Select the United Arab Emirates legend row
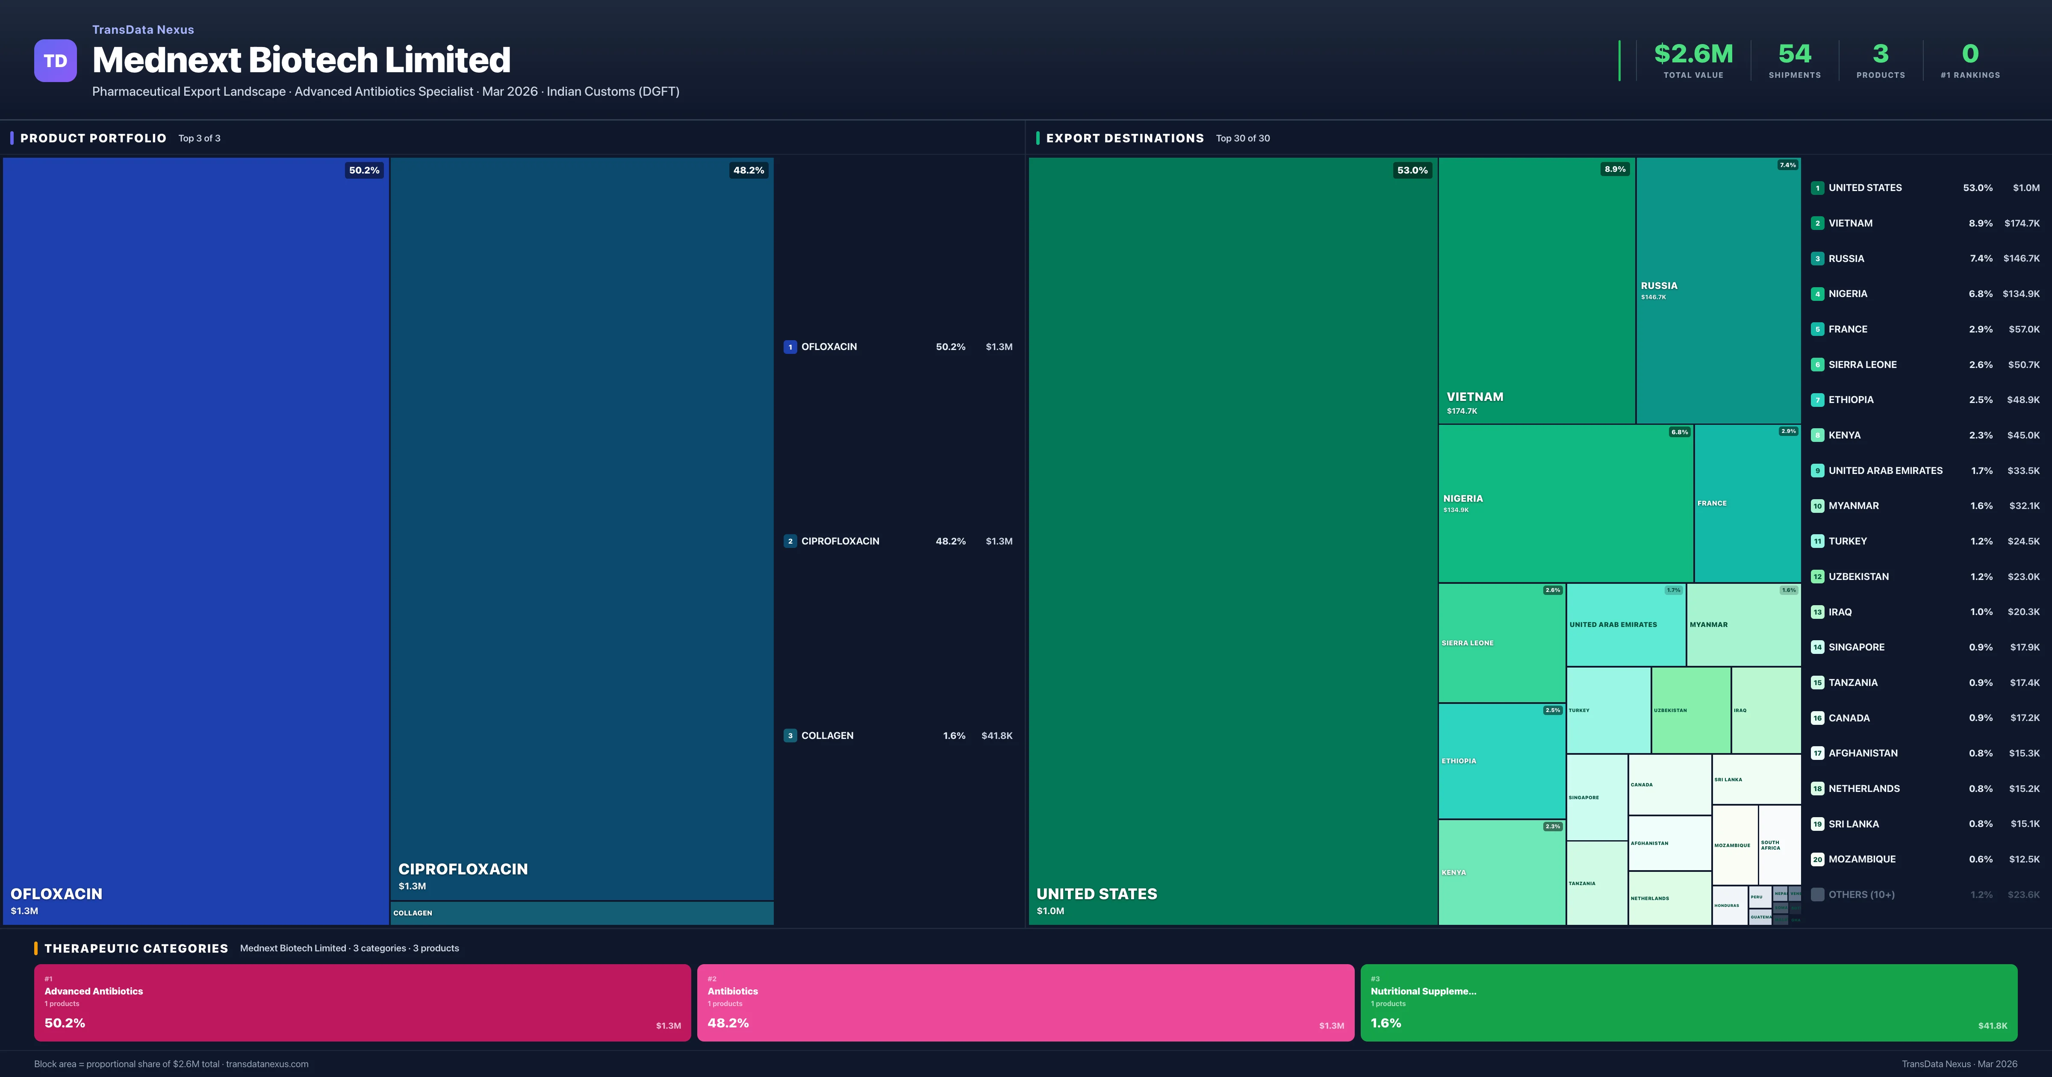 point(1925,471)
